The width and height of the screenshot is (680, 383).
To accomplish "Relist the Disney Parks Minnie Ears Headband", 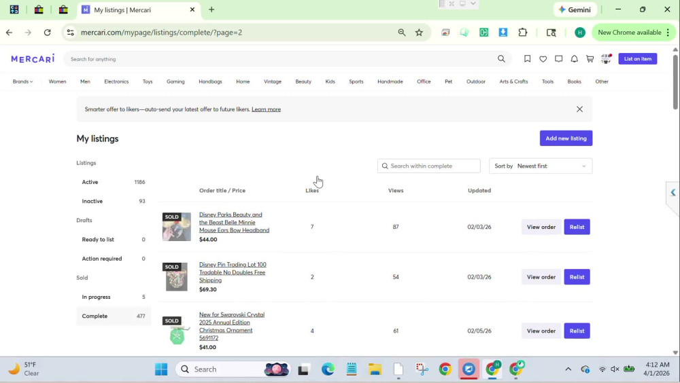I will tap(577, 227).
